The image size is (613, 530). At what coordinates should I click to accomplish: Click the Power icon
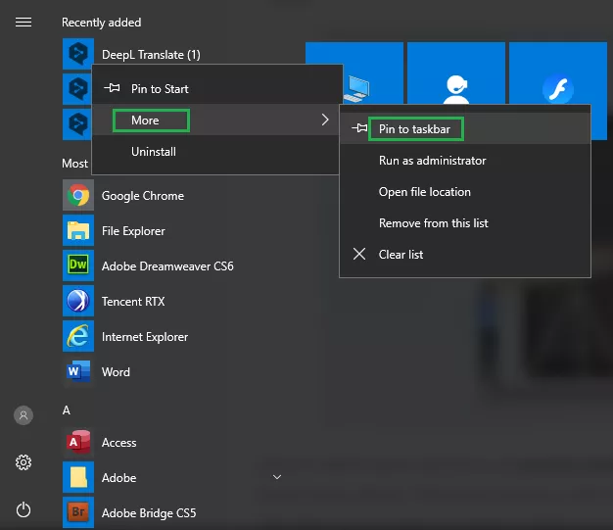click(24, 509)
